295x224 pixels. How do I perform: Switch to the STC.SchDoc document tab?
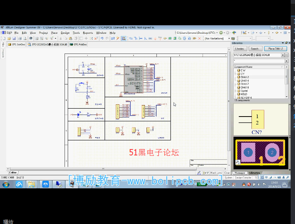[x=16, y=45]
